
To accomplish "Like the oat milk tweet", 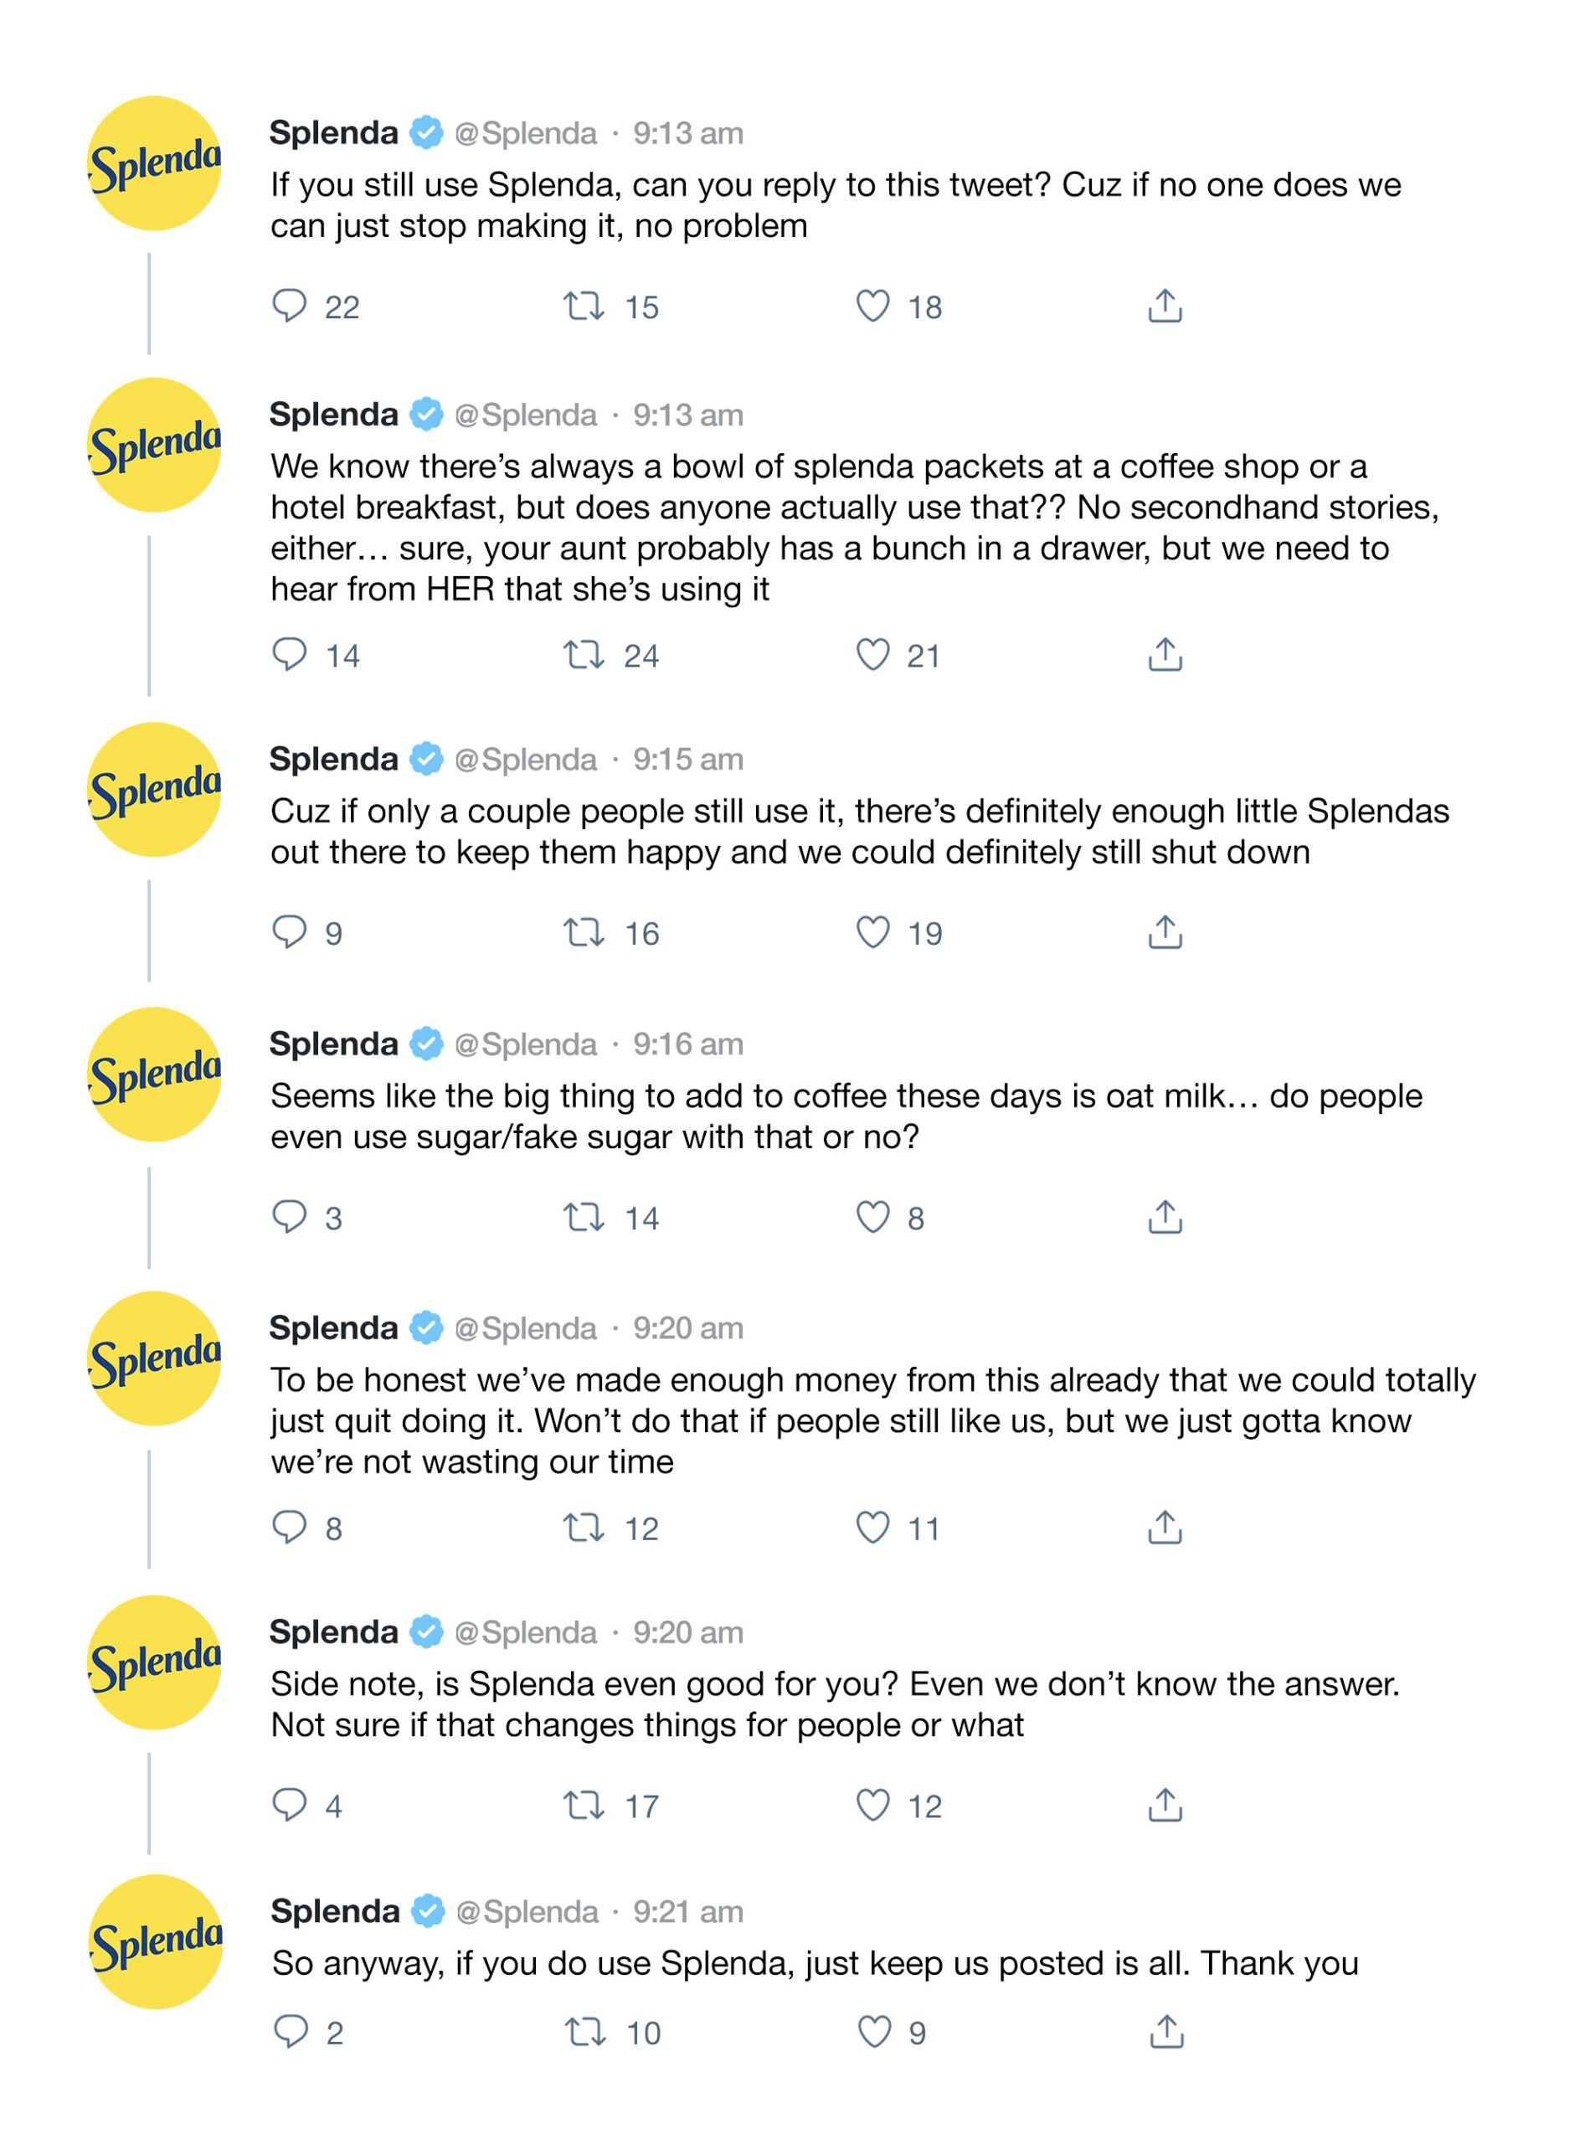I will coord(872,1217).
